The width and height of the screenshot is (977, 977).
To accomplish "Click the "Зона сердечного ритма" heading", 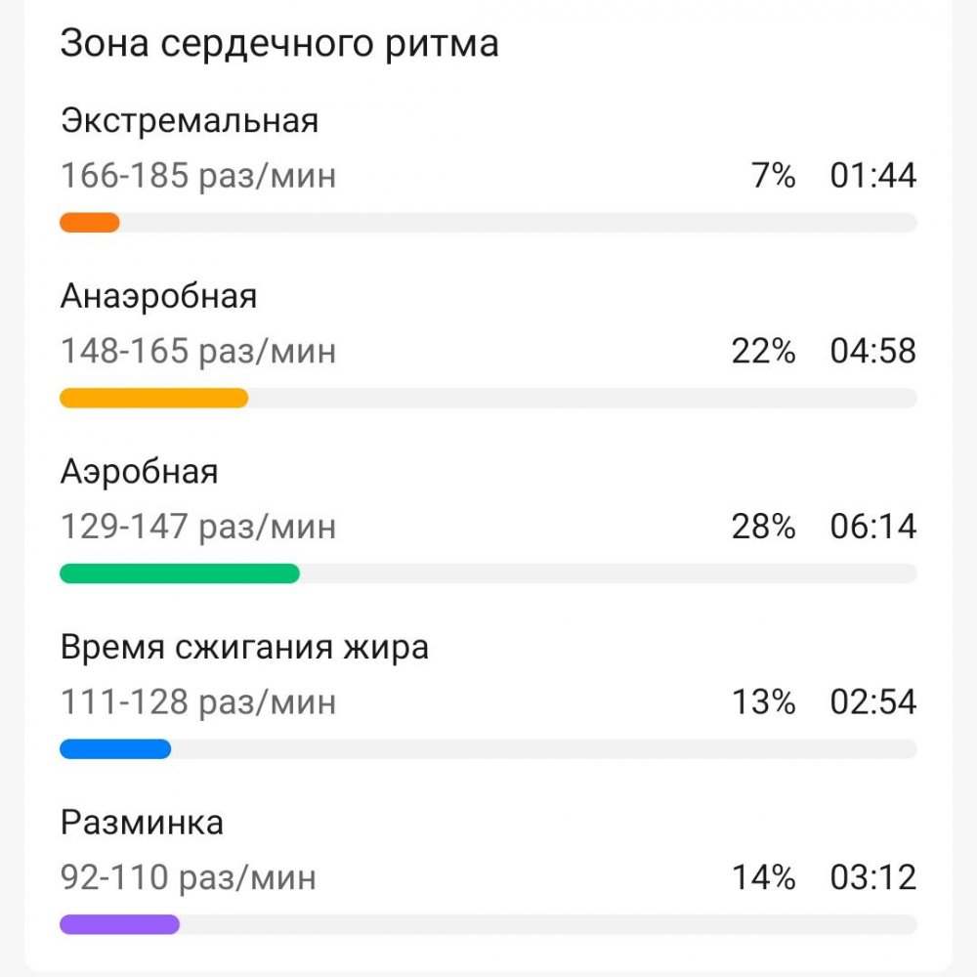I will tap(279, 45).
